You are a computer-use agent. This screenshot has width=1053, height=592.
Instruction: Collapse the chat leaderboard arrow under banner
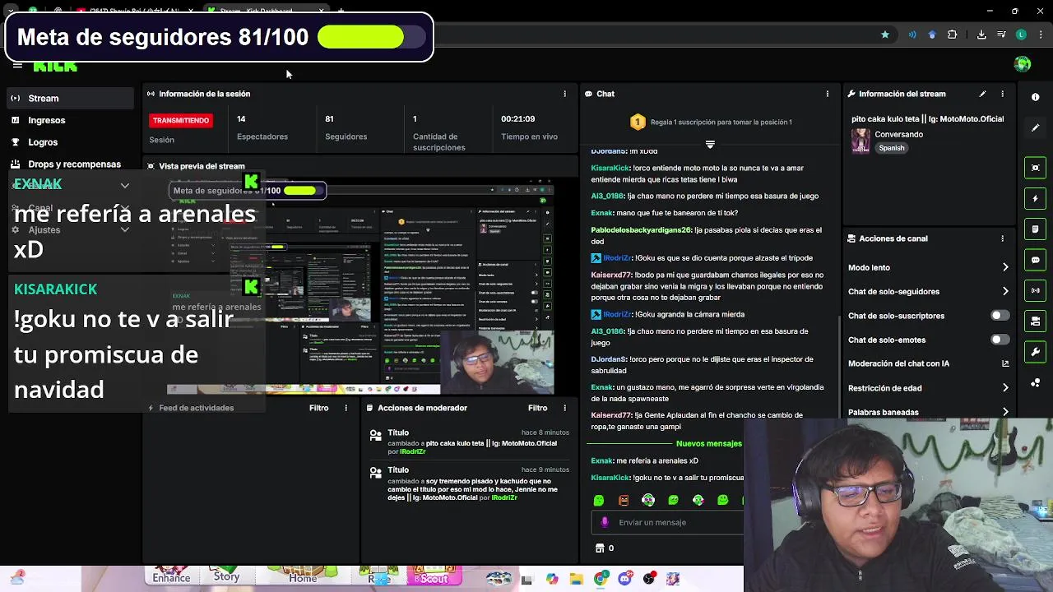pos(710,144)
